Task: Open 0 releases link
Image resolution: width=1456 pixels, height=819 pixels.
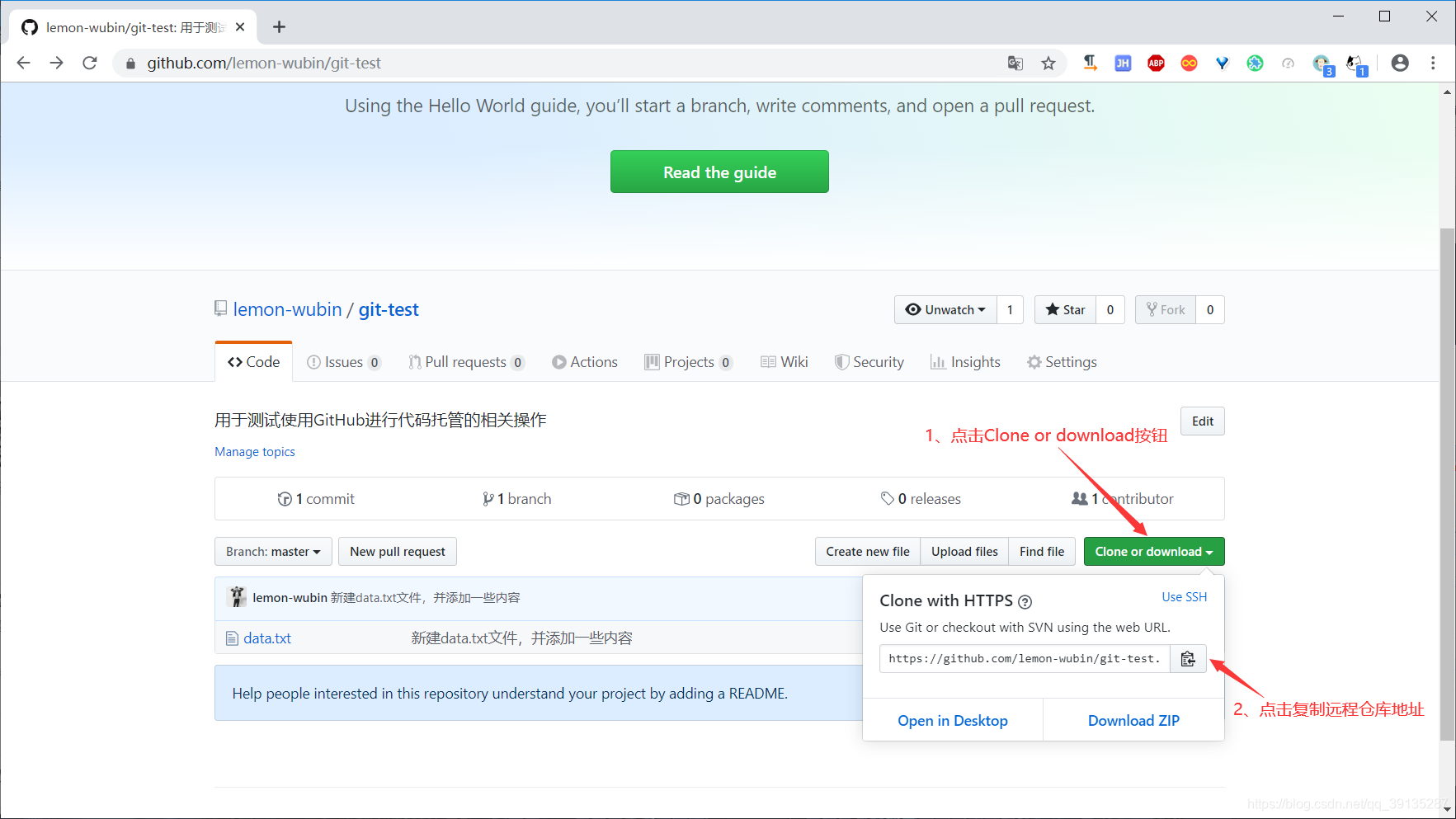Action: coord(921,499)
